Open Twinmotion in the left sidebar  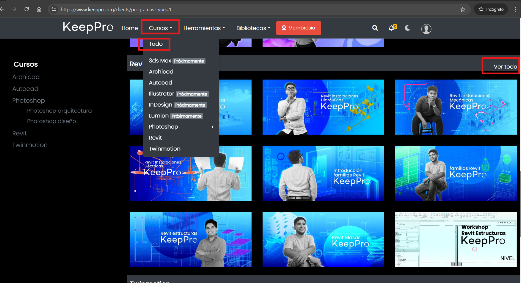point(30,145)
